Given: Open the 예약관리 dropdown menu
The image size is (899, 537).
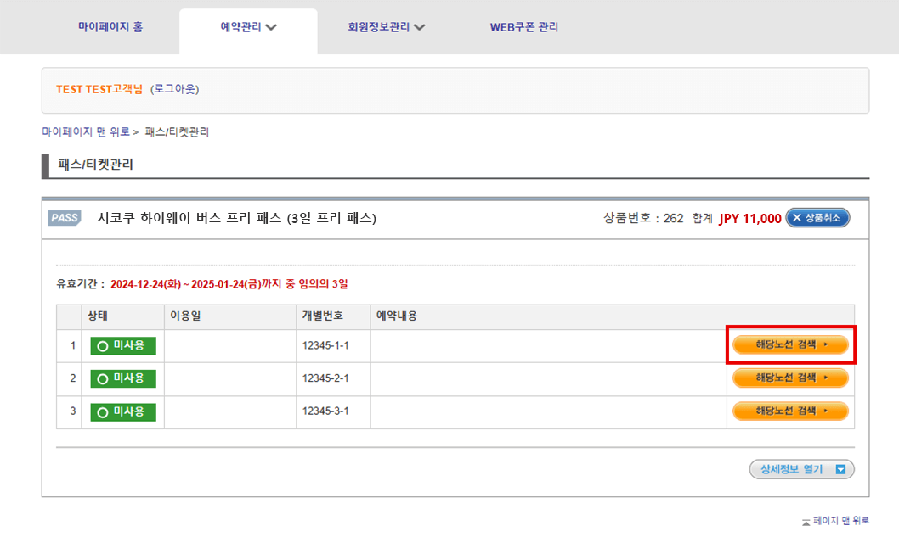Looking at the screenshot, I should (247, 26).
